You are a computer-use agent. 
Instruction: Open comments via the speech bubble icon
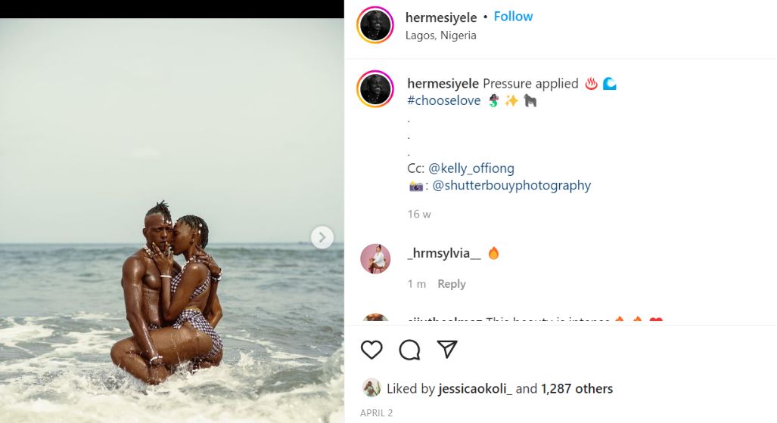pyautogui.click(x=409, y=350)
